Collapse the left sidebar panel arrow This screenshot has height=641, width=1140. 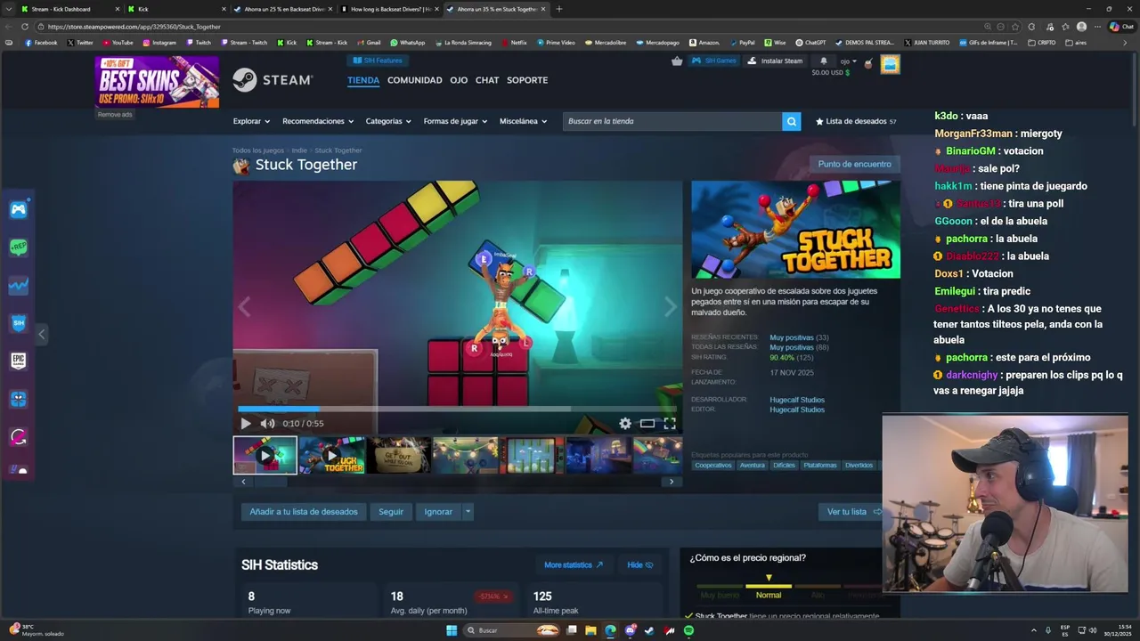coord(42,335)
